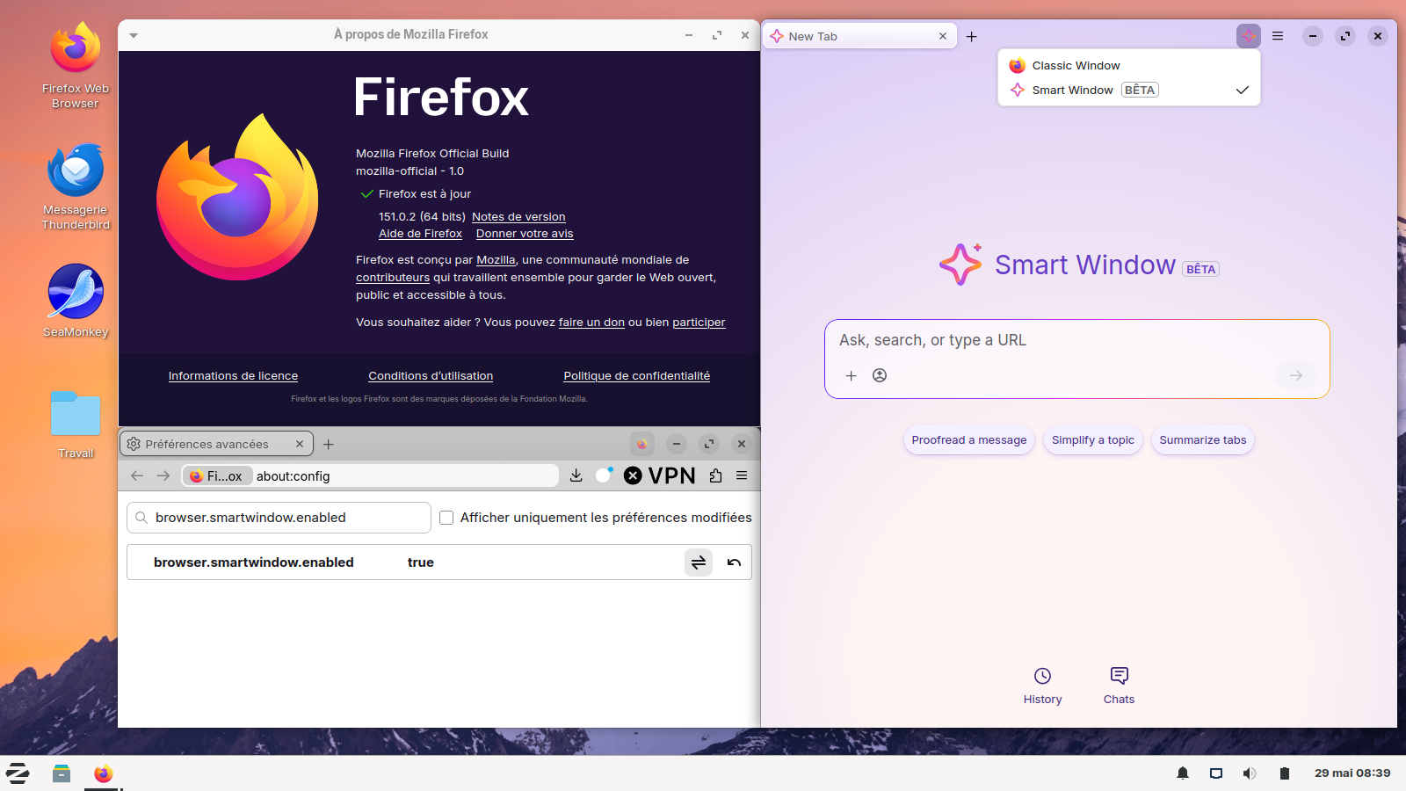Switch to the New Tab tab
Image resolution: width=1406 pixels, height=791 pixels.
pyautogui.click(x=859, y=36)
